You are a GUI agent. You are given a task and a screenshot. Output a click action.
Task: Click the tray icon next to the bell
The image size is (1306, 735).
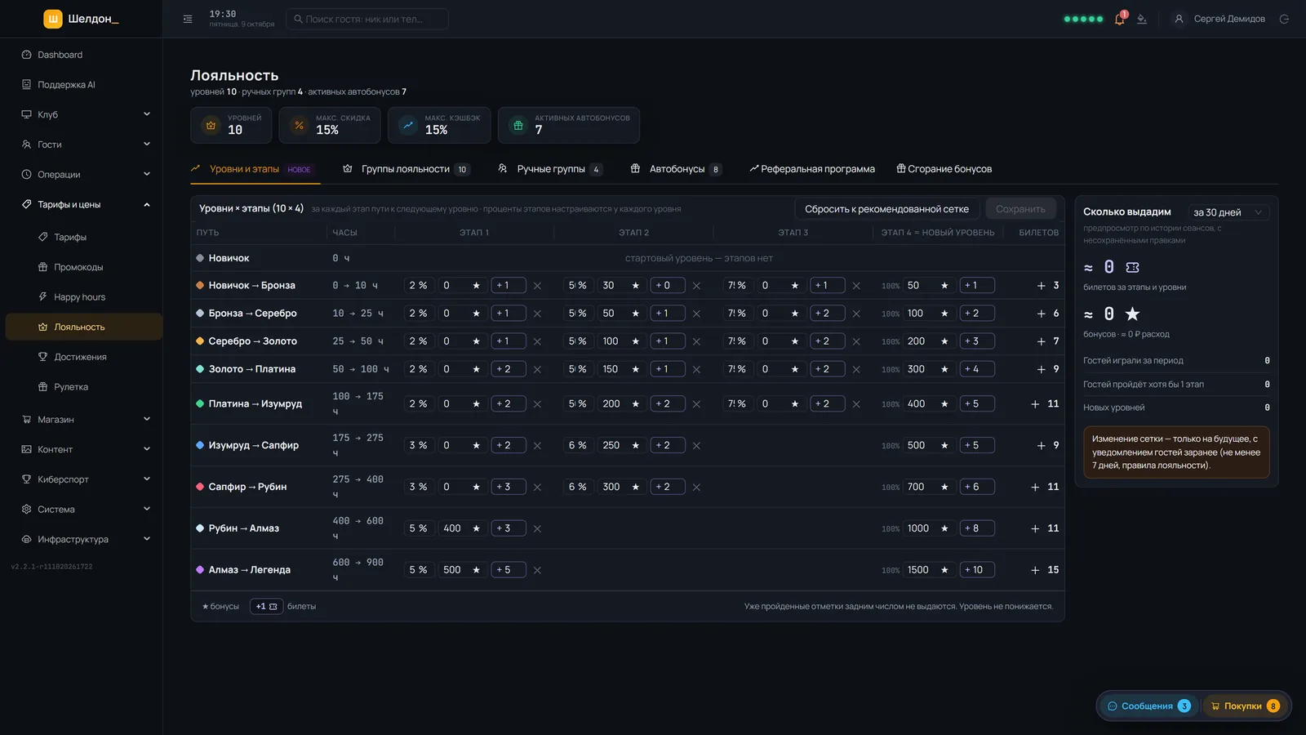point(1142,19)
